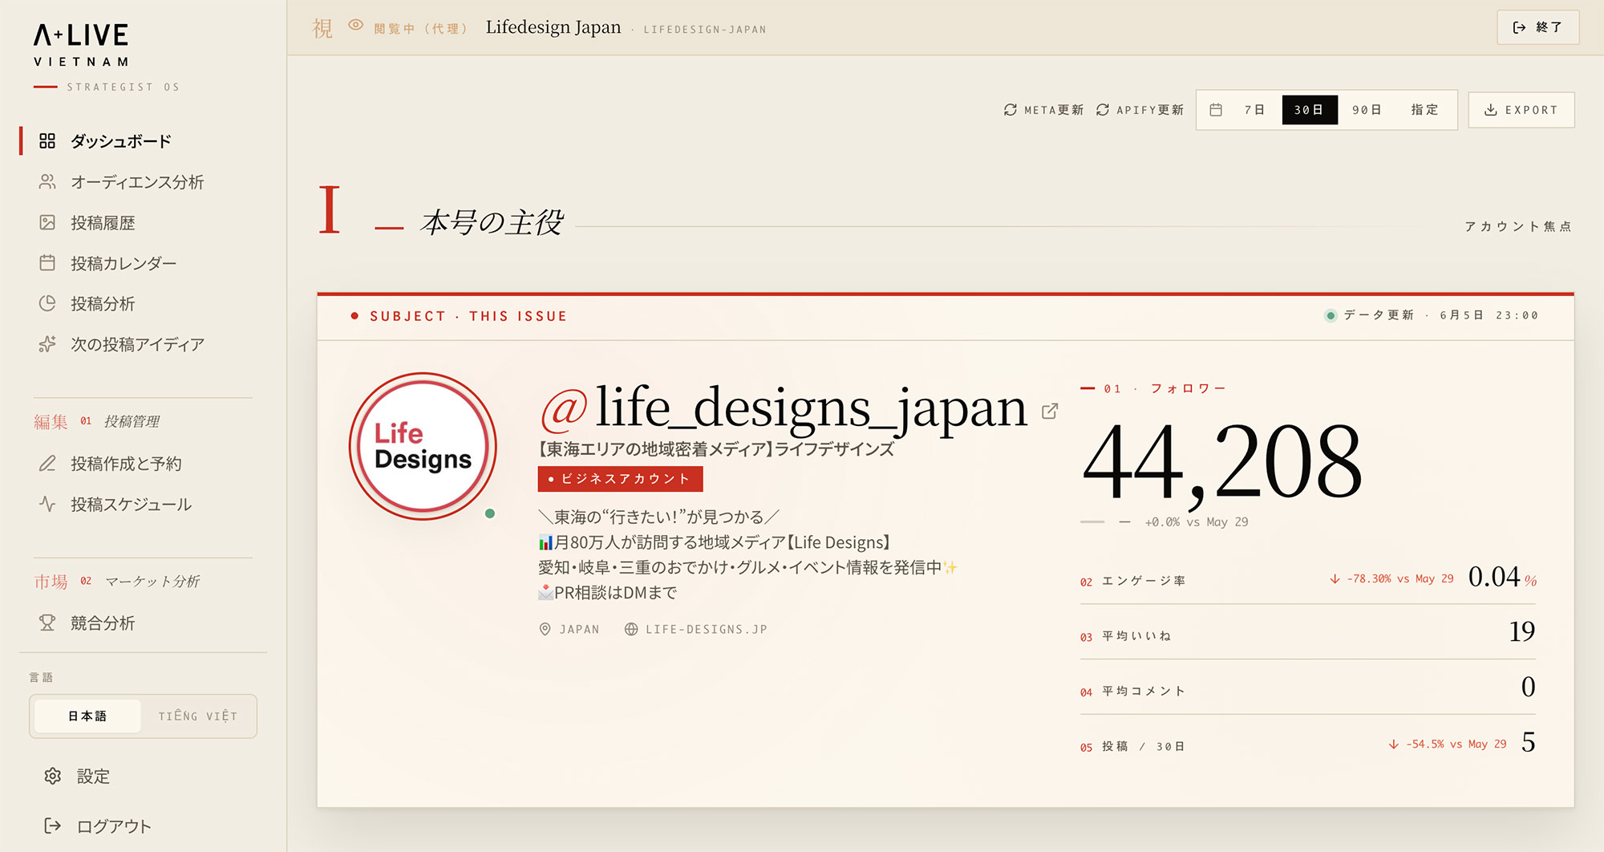Click the A+LIVE Vietnam logo

tap(82, 45)
